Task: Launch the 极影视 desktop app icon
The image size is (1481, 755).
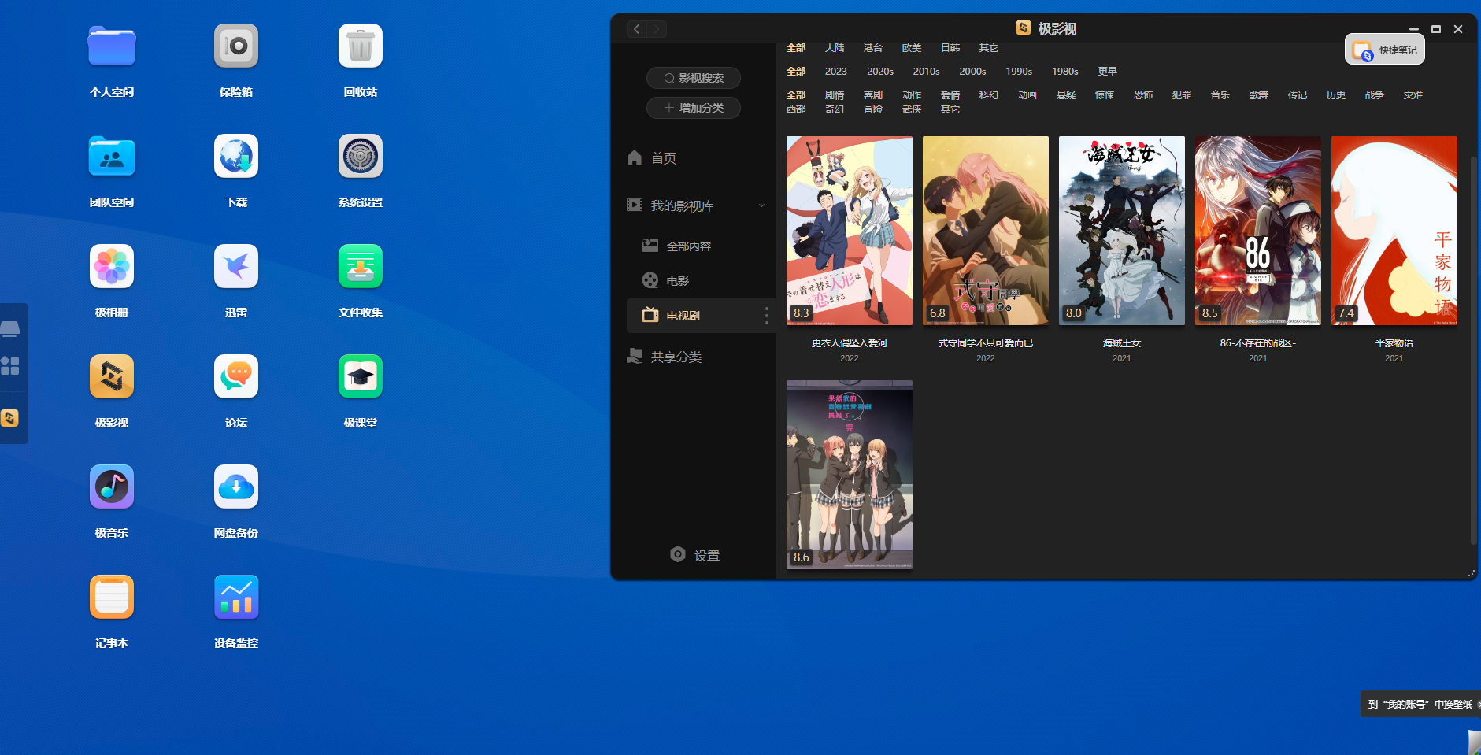Action: click(112, 377)
